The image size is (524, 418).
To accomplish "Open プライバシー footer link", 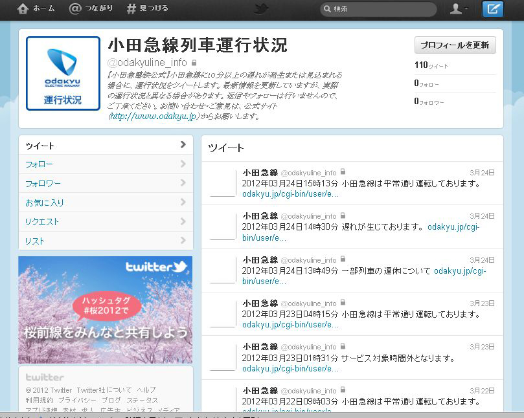I will coord(78,400).
